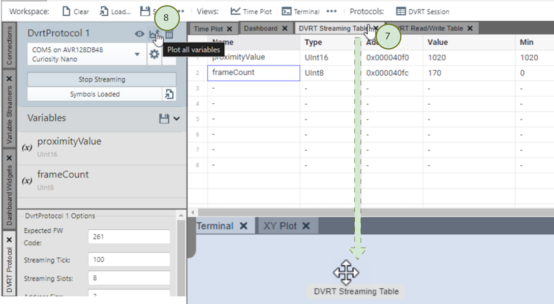
Task: Start a DVRT Session protocol
Action: 422,11
